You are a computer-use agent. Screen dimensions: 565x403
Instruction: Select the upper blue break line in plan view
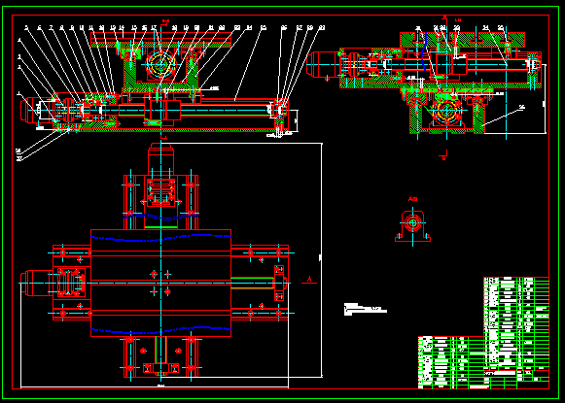click(x=160, y=238)
